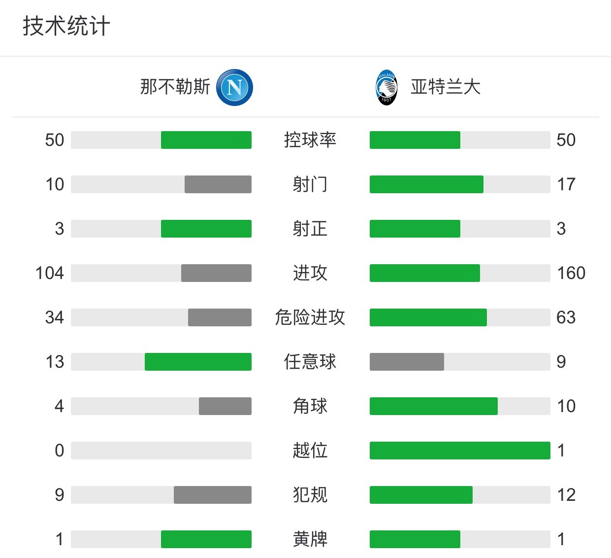
Task: Click Atalanta's full green 越位 bar
Action: point(460,451)
